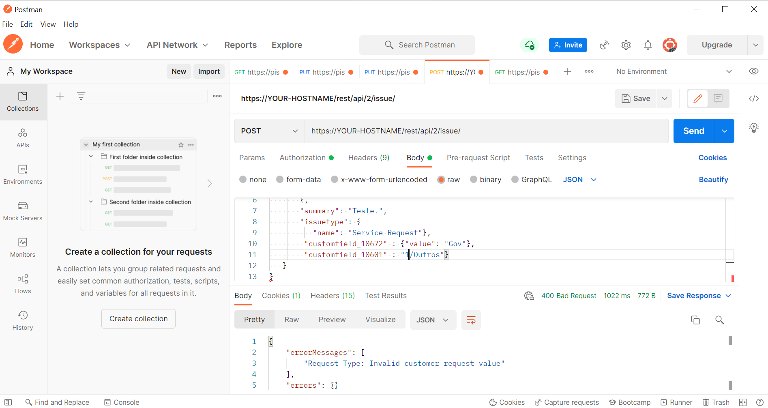Open the Postman Console
This screenshot has height=408, width=768.
click(121, 402)
